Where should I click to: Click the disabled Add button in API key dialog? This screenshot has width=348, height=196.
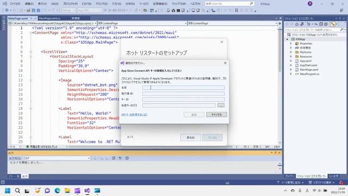click(194, 115)
